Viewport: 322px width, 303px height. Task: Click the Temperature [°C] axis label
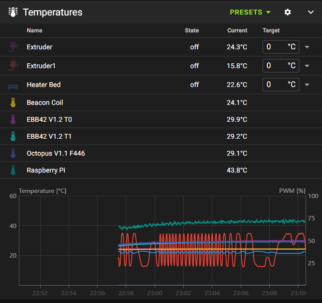[43, 191]
